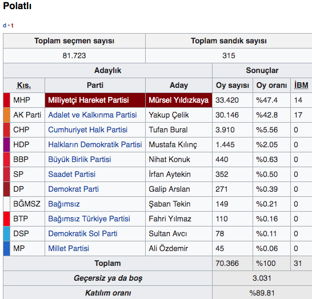Click candidate name Mustafa Kılınç

[173, 144]
